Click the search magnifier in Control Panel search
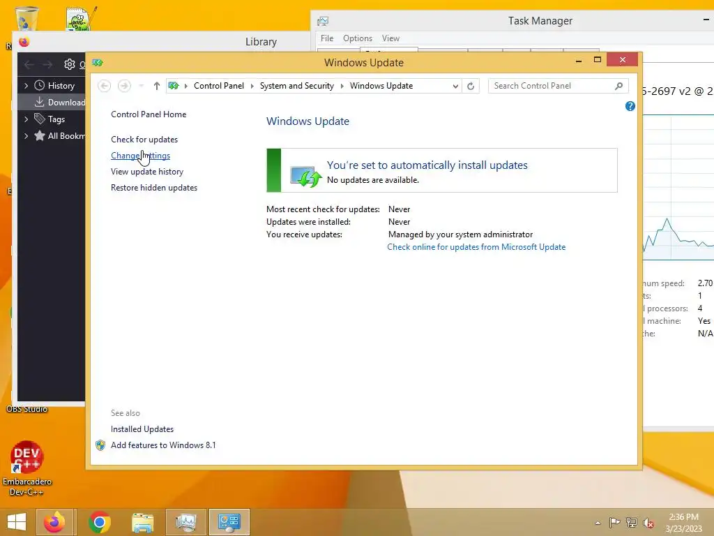 pos(618,86)
